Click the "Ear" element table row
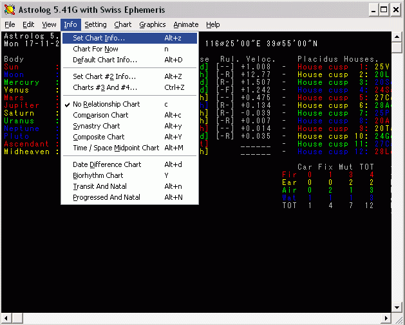 coord(328,182)
